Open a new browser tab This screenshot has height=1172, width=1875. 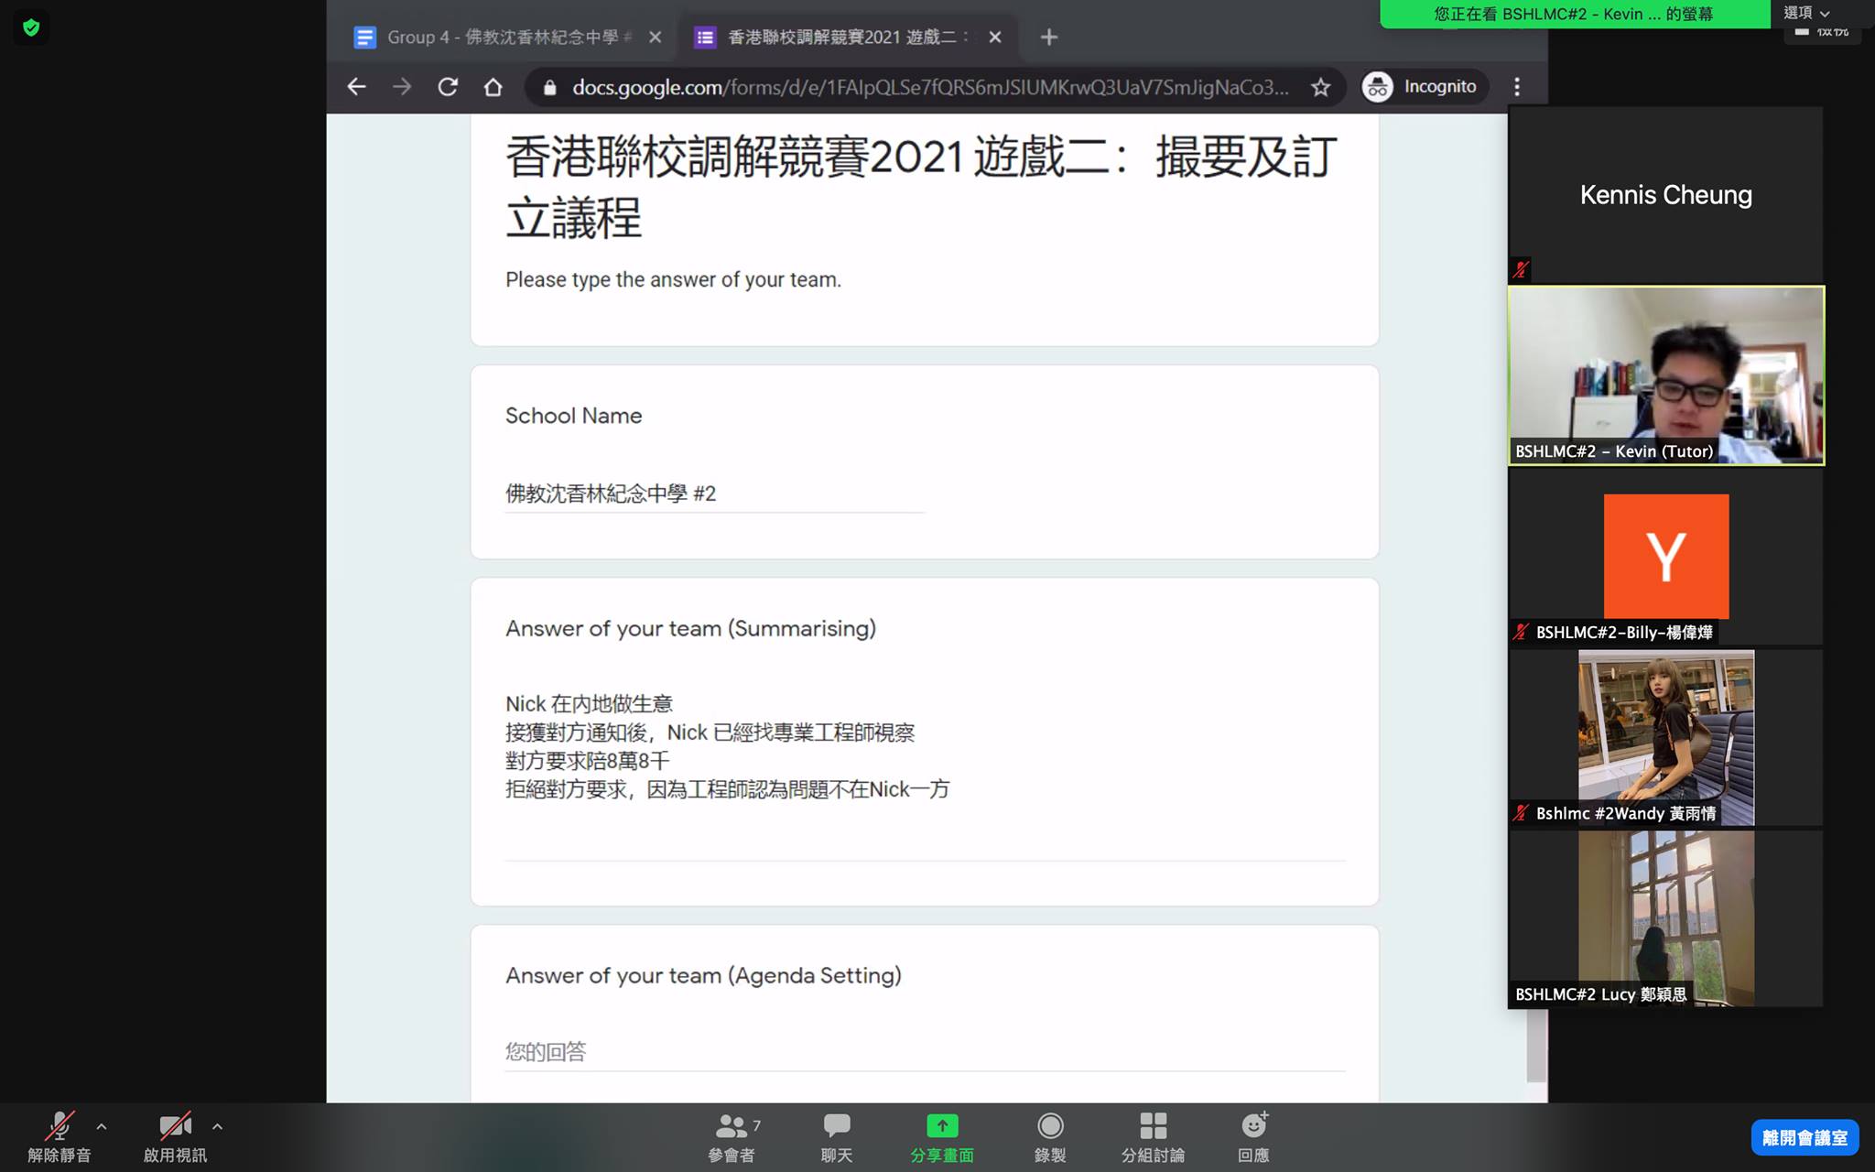pyautogui.click(x=1049, y=38)
